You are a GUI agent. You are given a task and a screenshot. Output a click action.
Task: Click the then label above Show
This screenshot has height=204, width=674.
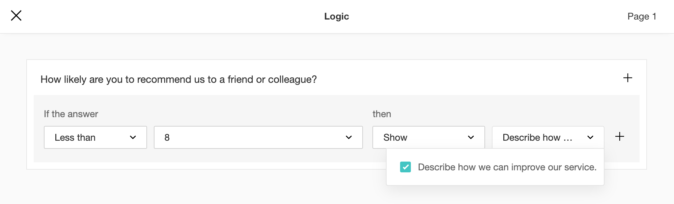point(382,114)
